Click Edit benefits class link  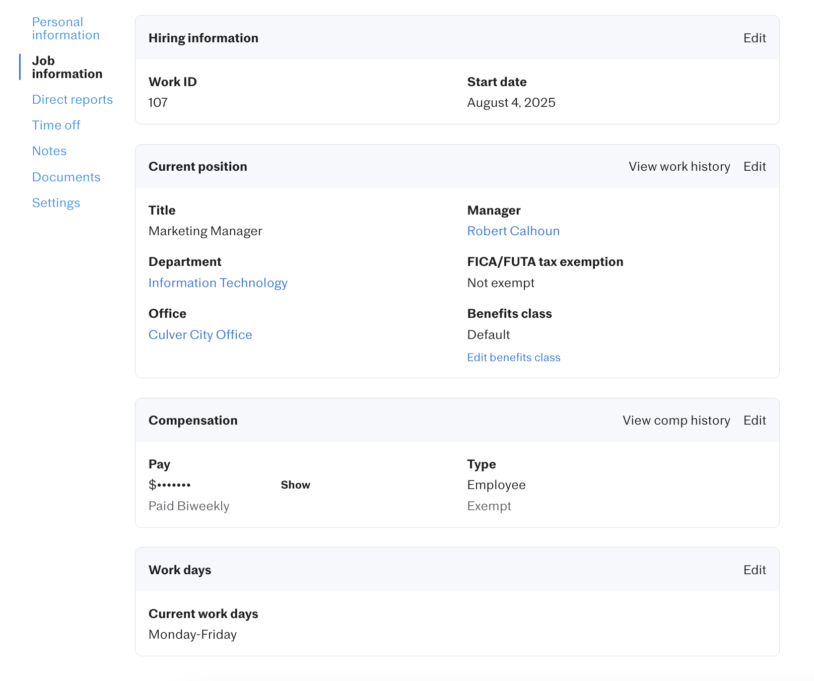[513, 358]
